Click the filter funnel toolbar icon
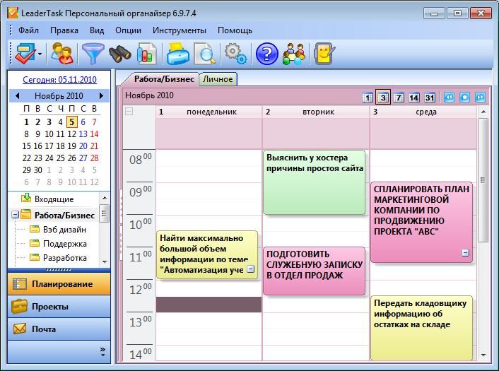 tap(92, 54)
